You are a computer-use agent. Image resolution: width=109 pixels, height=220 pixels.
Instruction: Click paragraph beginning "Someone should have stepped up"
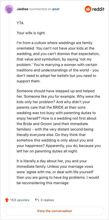(x=59, y=121)
